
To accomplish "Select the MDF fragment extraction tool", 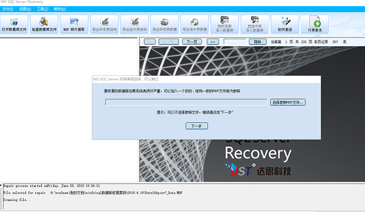I will click(74, 24).
